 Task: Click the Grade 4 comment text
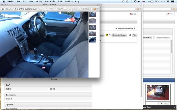[x=9, y=99]
